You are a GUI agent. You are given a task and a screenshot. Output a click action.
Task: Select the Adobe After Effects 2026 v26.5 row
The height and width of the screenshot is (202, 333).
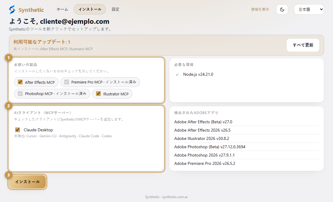pos(246,130)
